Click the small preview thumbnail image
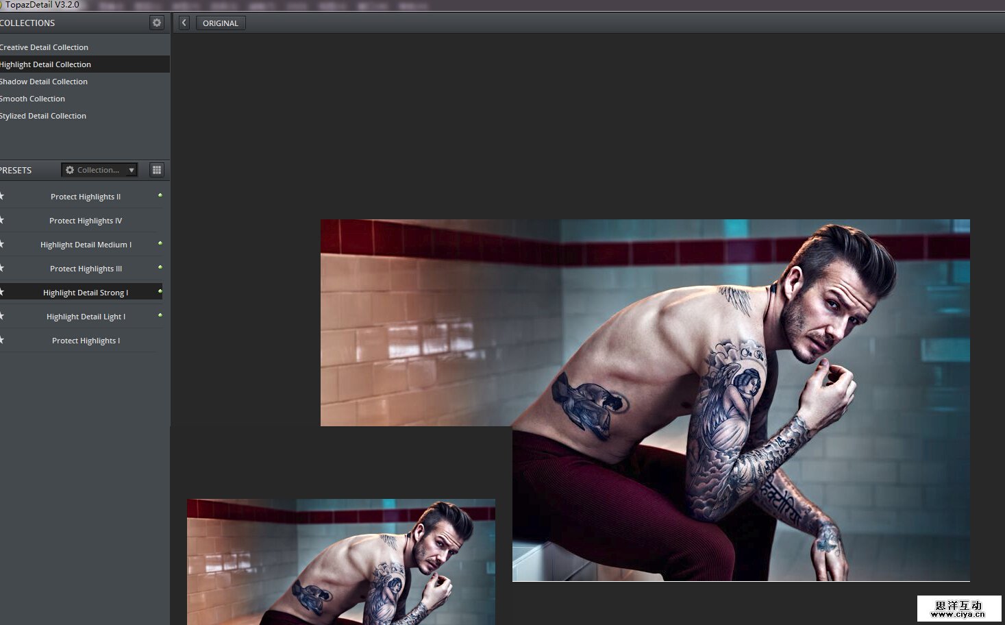The image size is (1005, 625). tap(340, 561)
